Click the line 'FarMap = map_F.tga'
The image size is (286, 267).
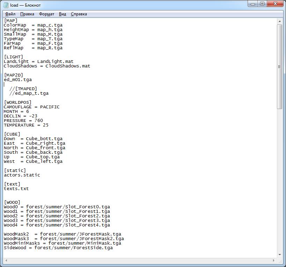33,43
